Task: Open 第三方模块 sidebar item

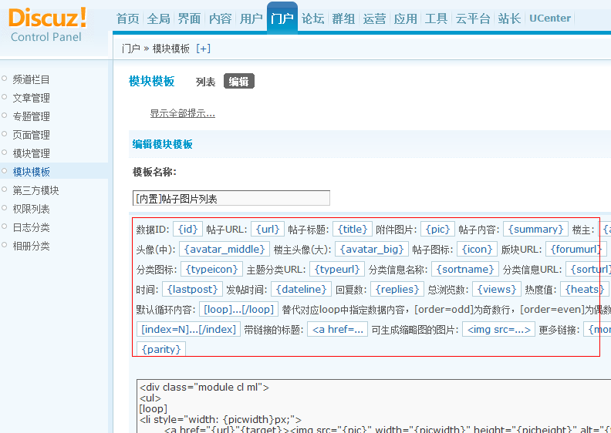Action: coord(35,190)
